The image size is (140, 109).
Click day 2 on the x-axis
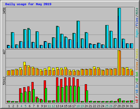pyautogui.click(x=13, y=106)
